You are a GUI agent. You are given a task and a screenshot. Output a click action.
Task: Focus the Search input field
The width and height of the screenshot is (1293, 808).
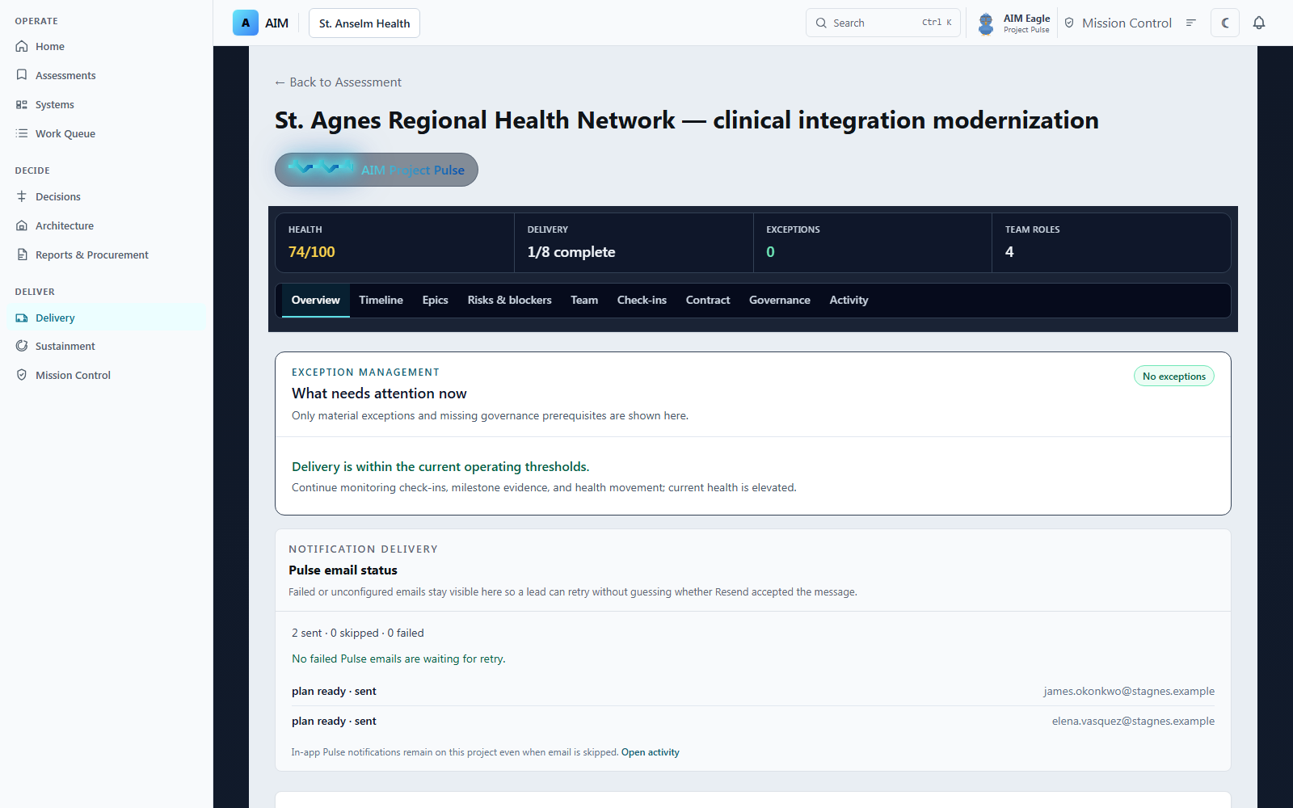[x=882, y=23]
